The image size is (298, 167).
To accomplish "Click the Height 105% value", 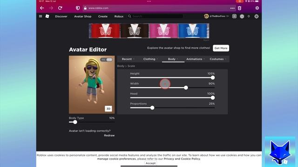I will 211,73.
